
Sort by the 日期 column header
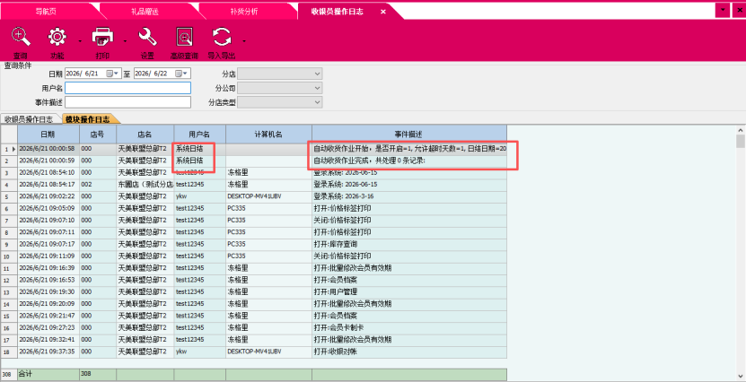[x=48, y=135]
